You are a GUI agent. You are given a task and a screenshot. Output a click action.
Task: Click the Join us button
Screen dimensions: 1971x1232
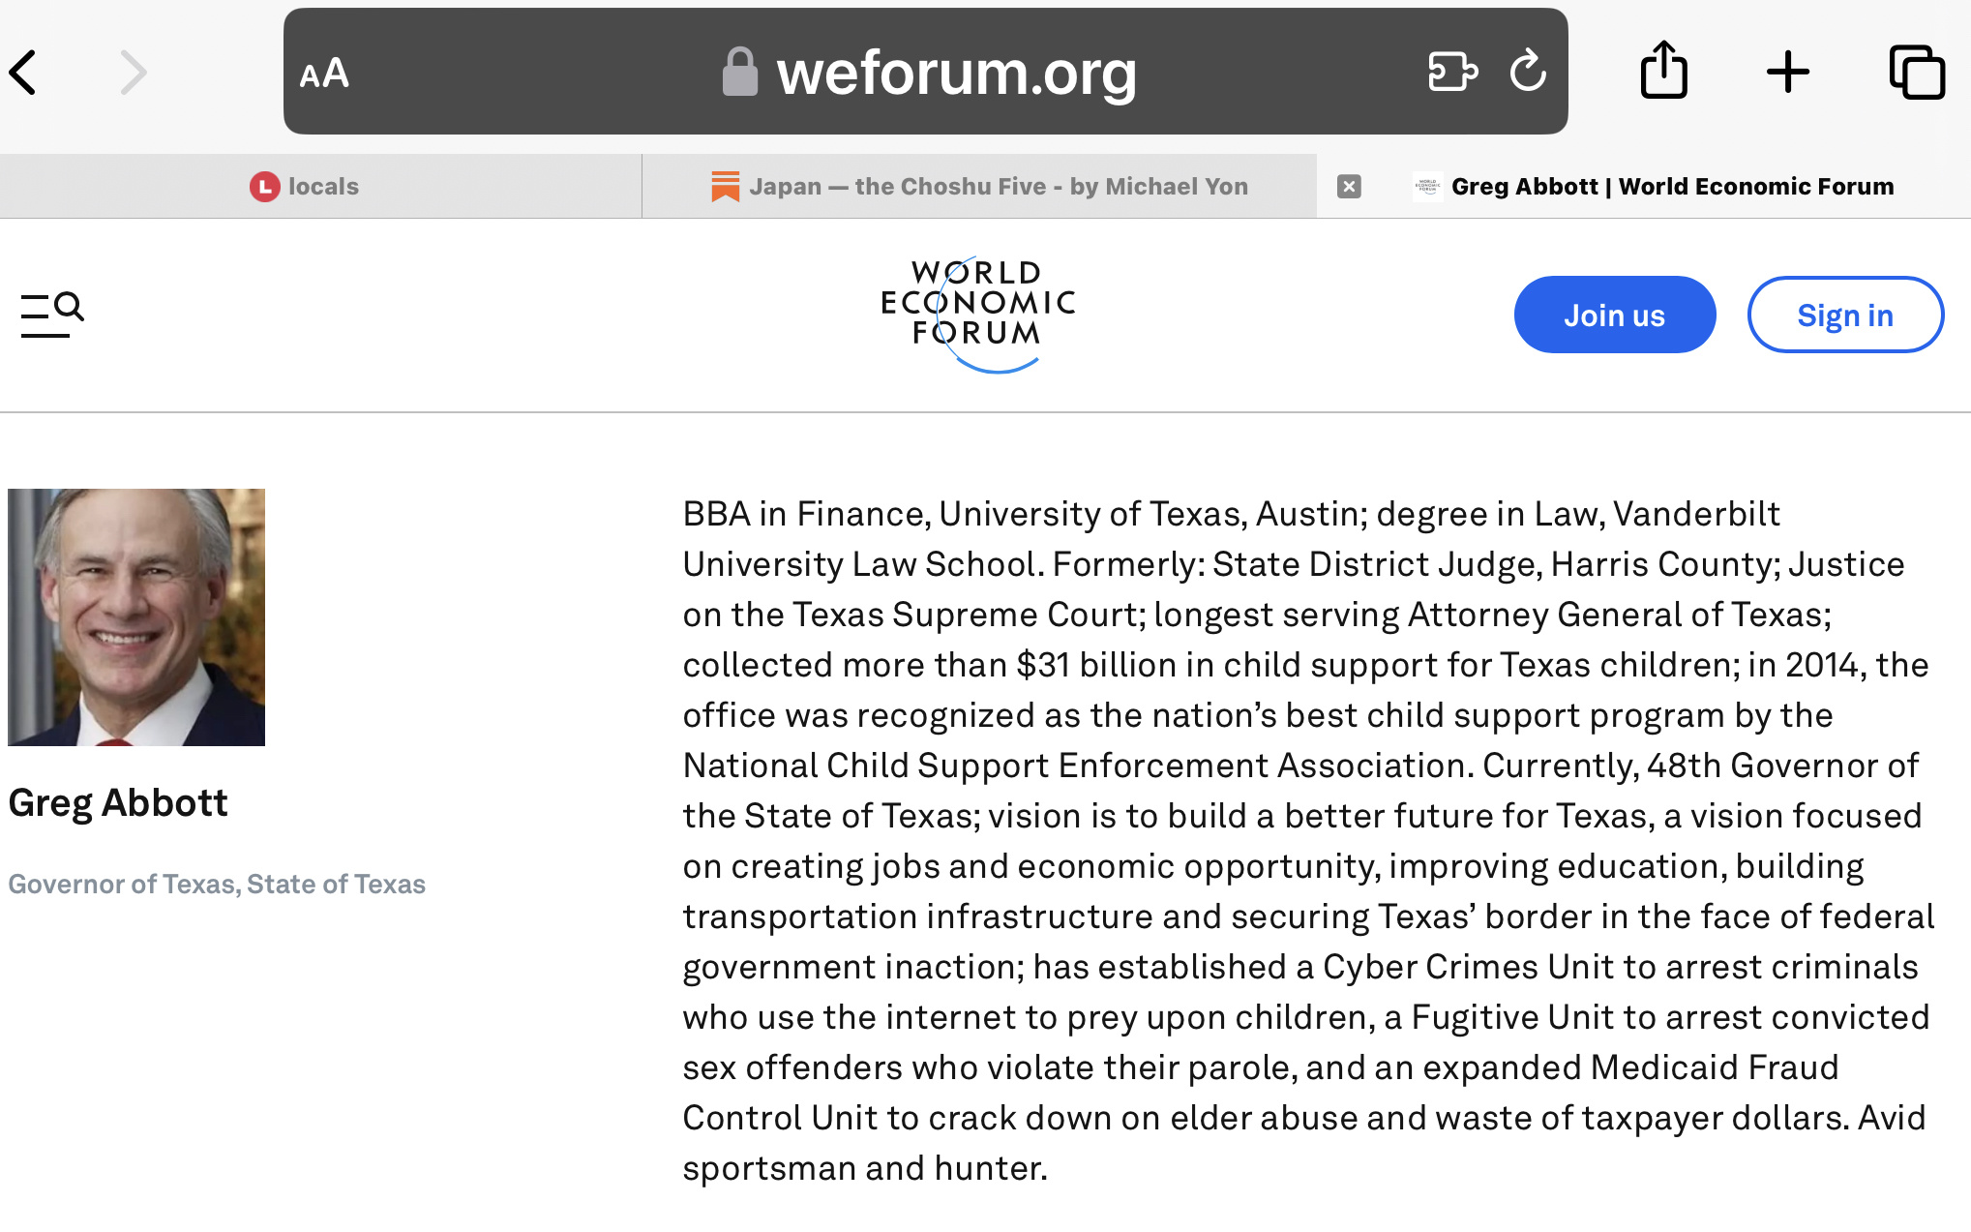(x=1614, y=315)
